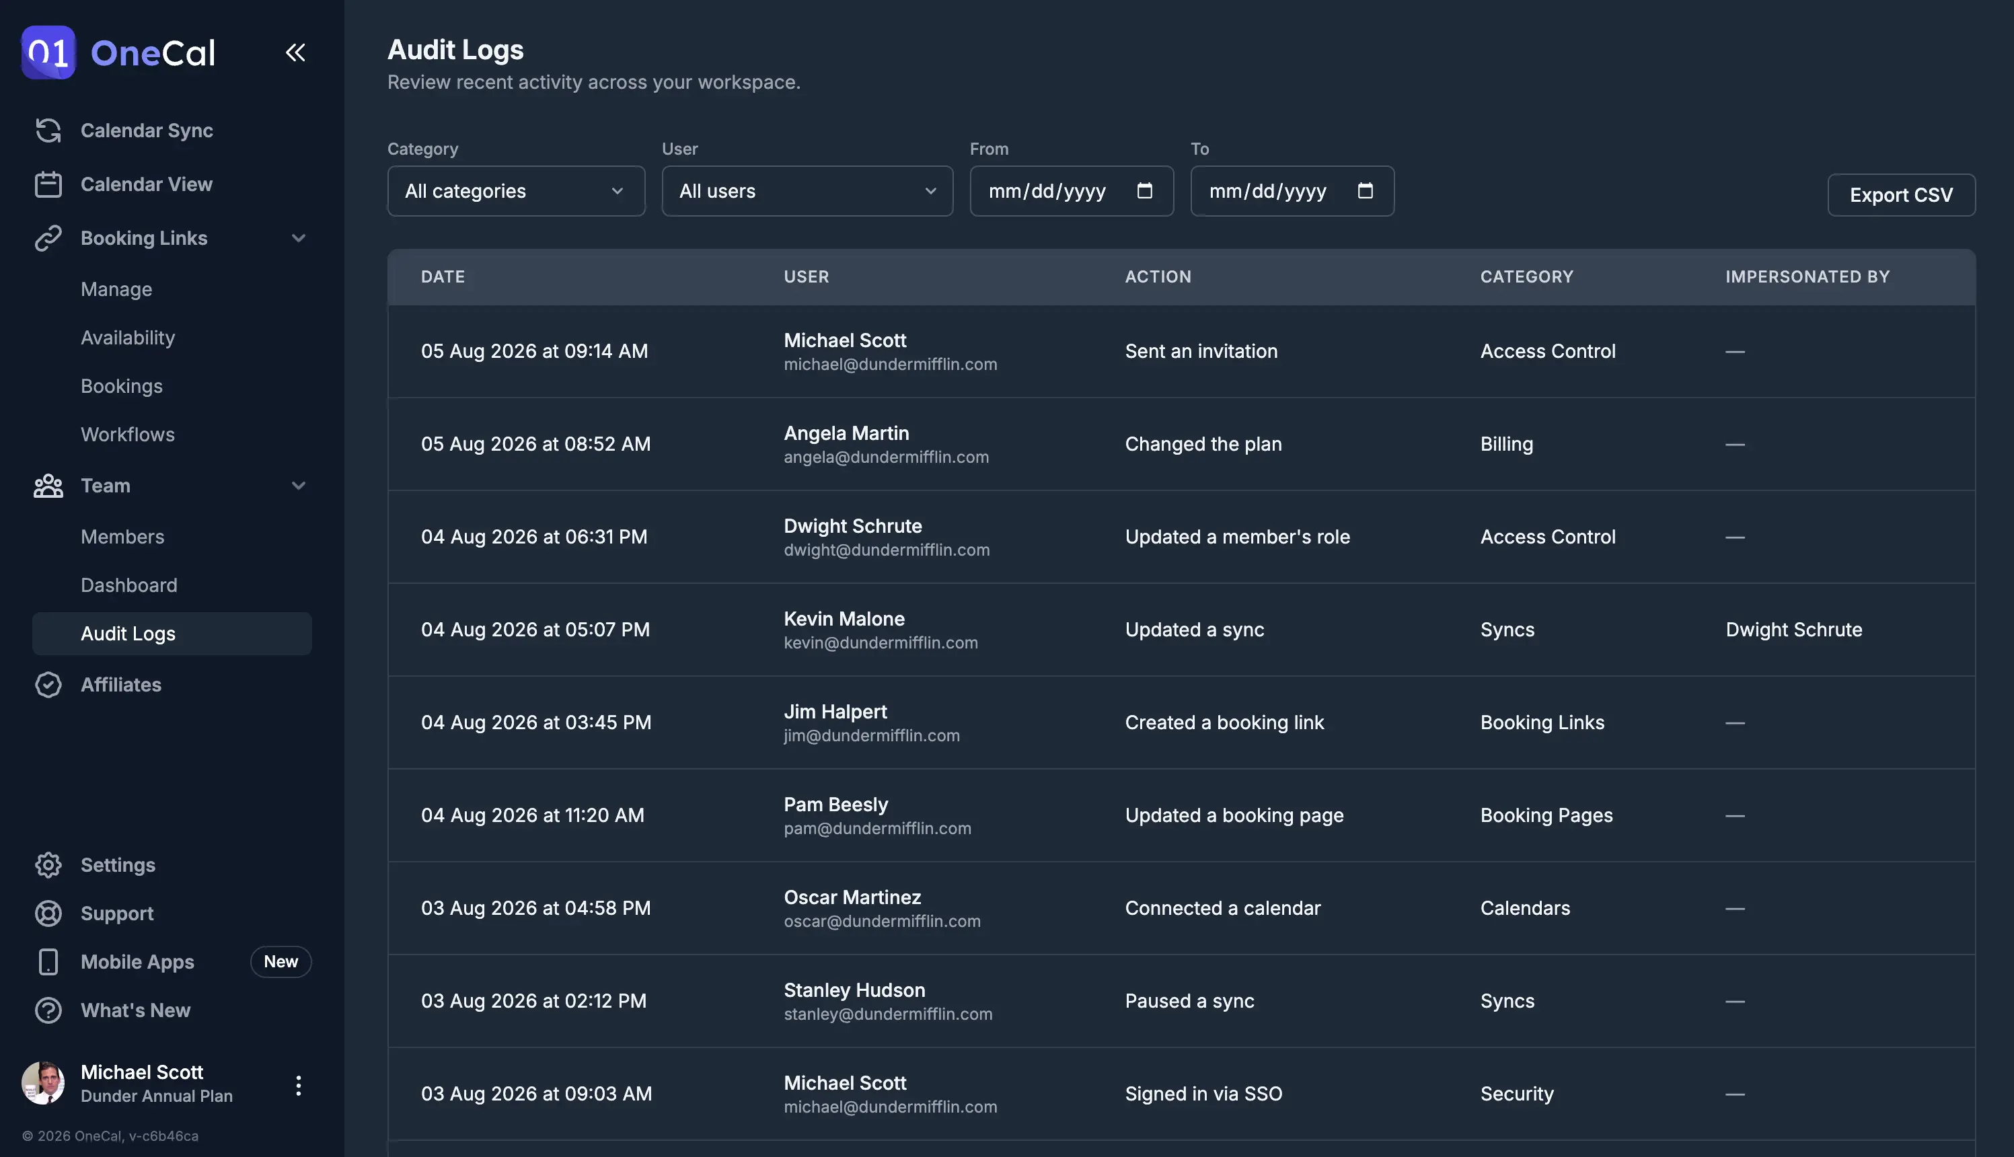Collapse the Booking Links section chevron
Screen dimensions: 2014x1157
point(298,238)
